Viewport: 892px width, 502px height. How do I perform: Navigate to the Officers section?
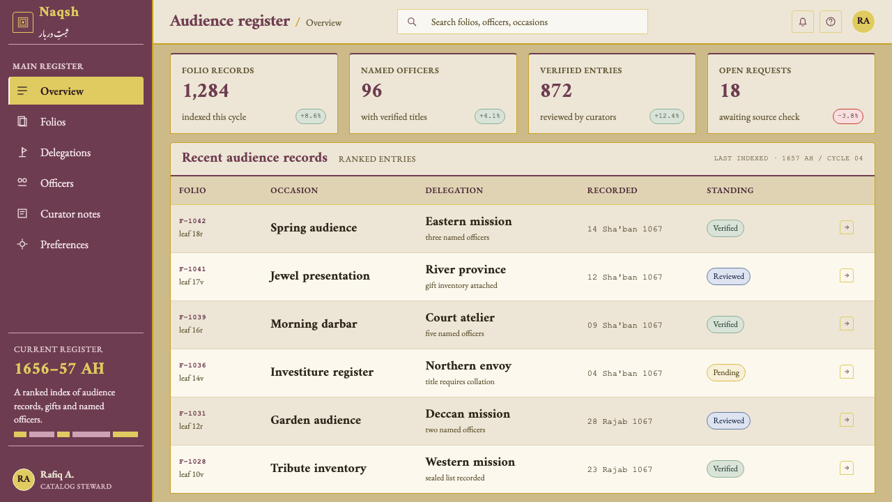[x=76, y=183]
